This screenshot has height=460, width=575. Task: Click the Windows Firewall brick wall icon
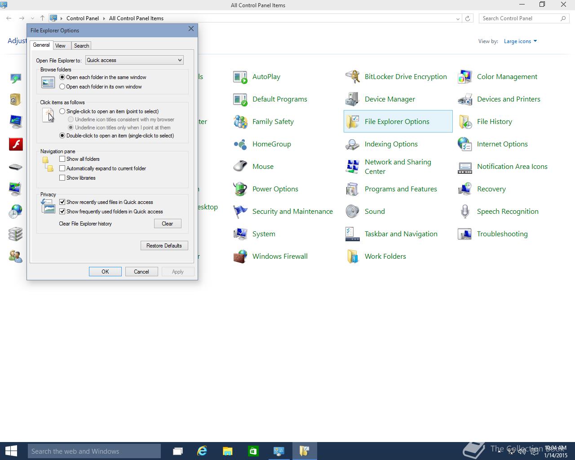(240, 257)
